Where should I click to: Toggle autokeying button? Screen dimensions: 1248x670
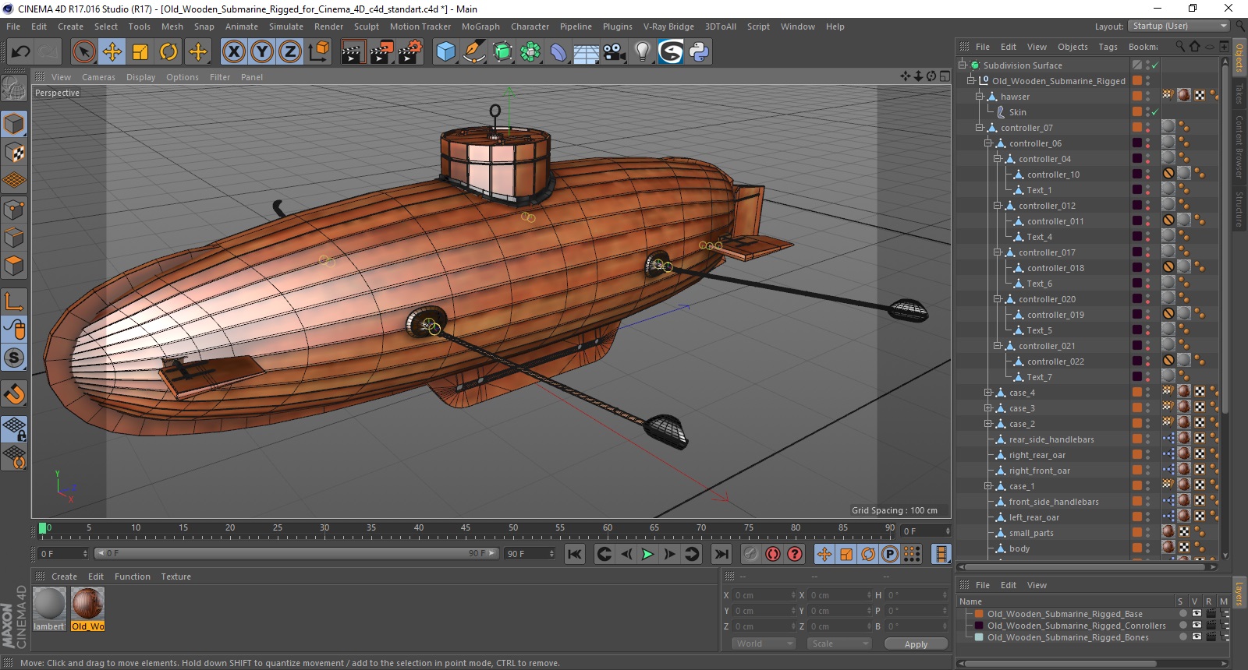[773, 554]
